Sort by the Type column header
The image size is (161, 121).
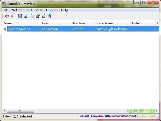point(55,23)
